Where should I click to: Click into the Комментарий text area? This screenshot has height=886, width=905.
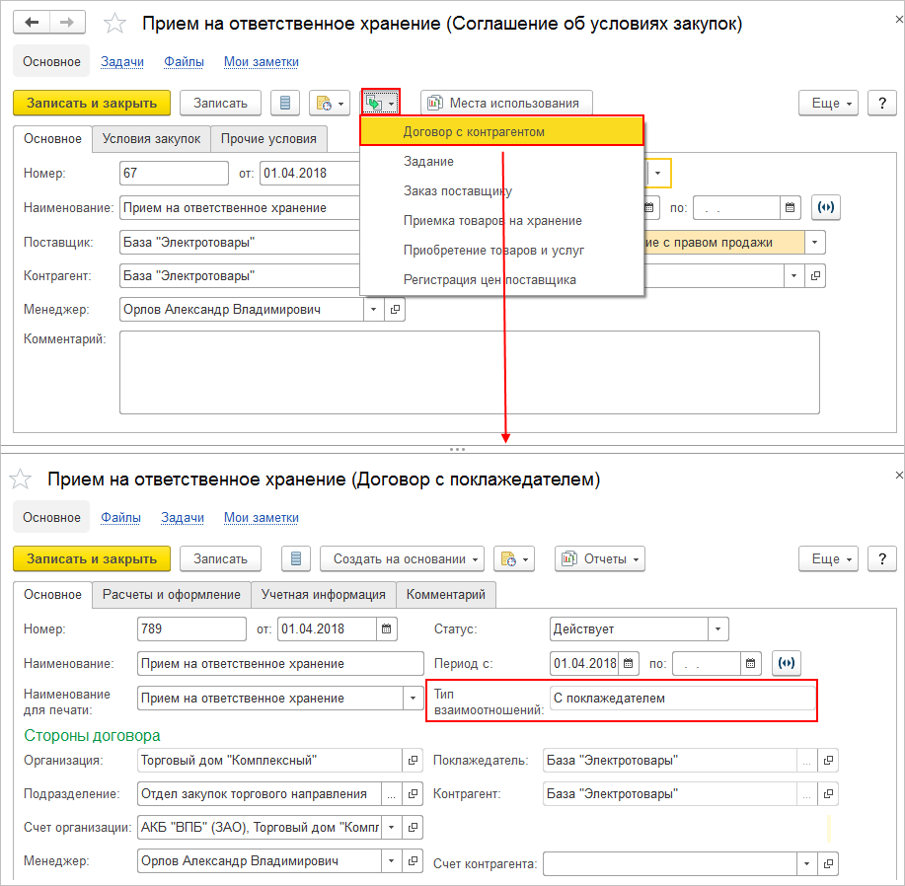(469, 371)
